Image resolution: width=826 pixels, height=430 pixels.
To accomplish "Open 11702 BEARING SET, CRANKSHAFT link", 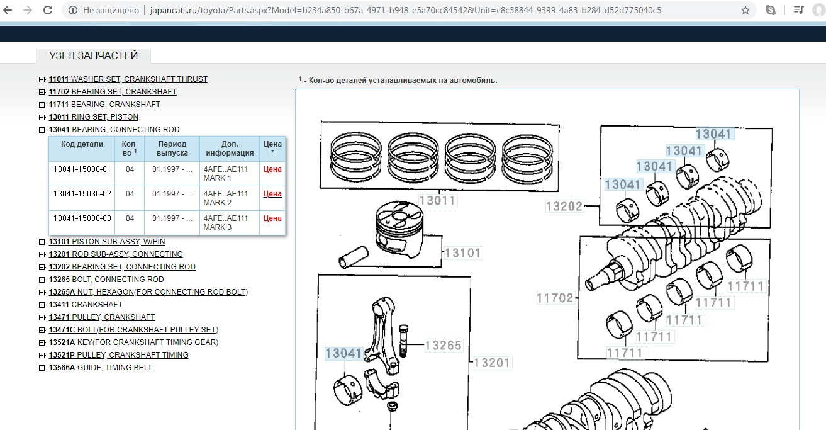I will tap(113, 92).
